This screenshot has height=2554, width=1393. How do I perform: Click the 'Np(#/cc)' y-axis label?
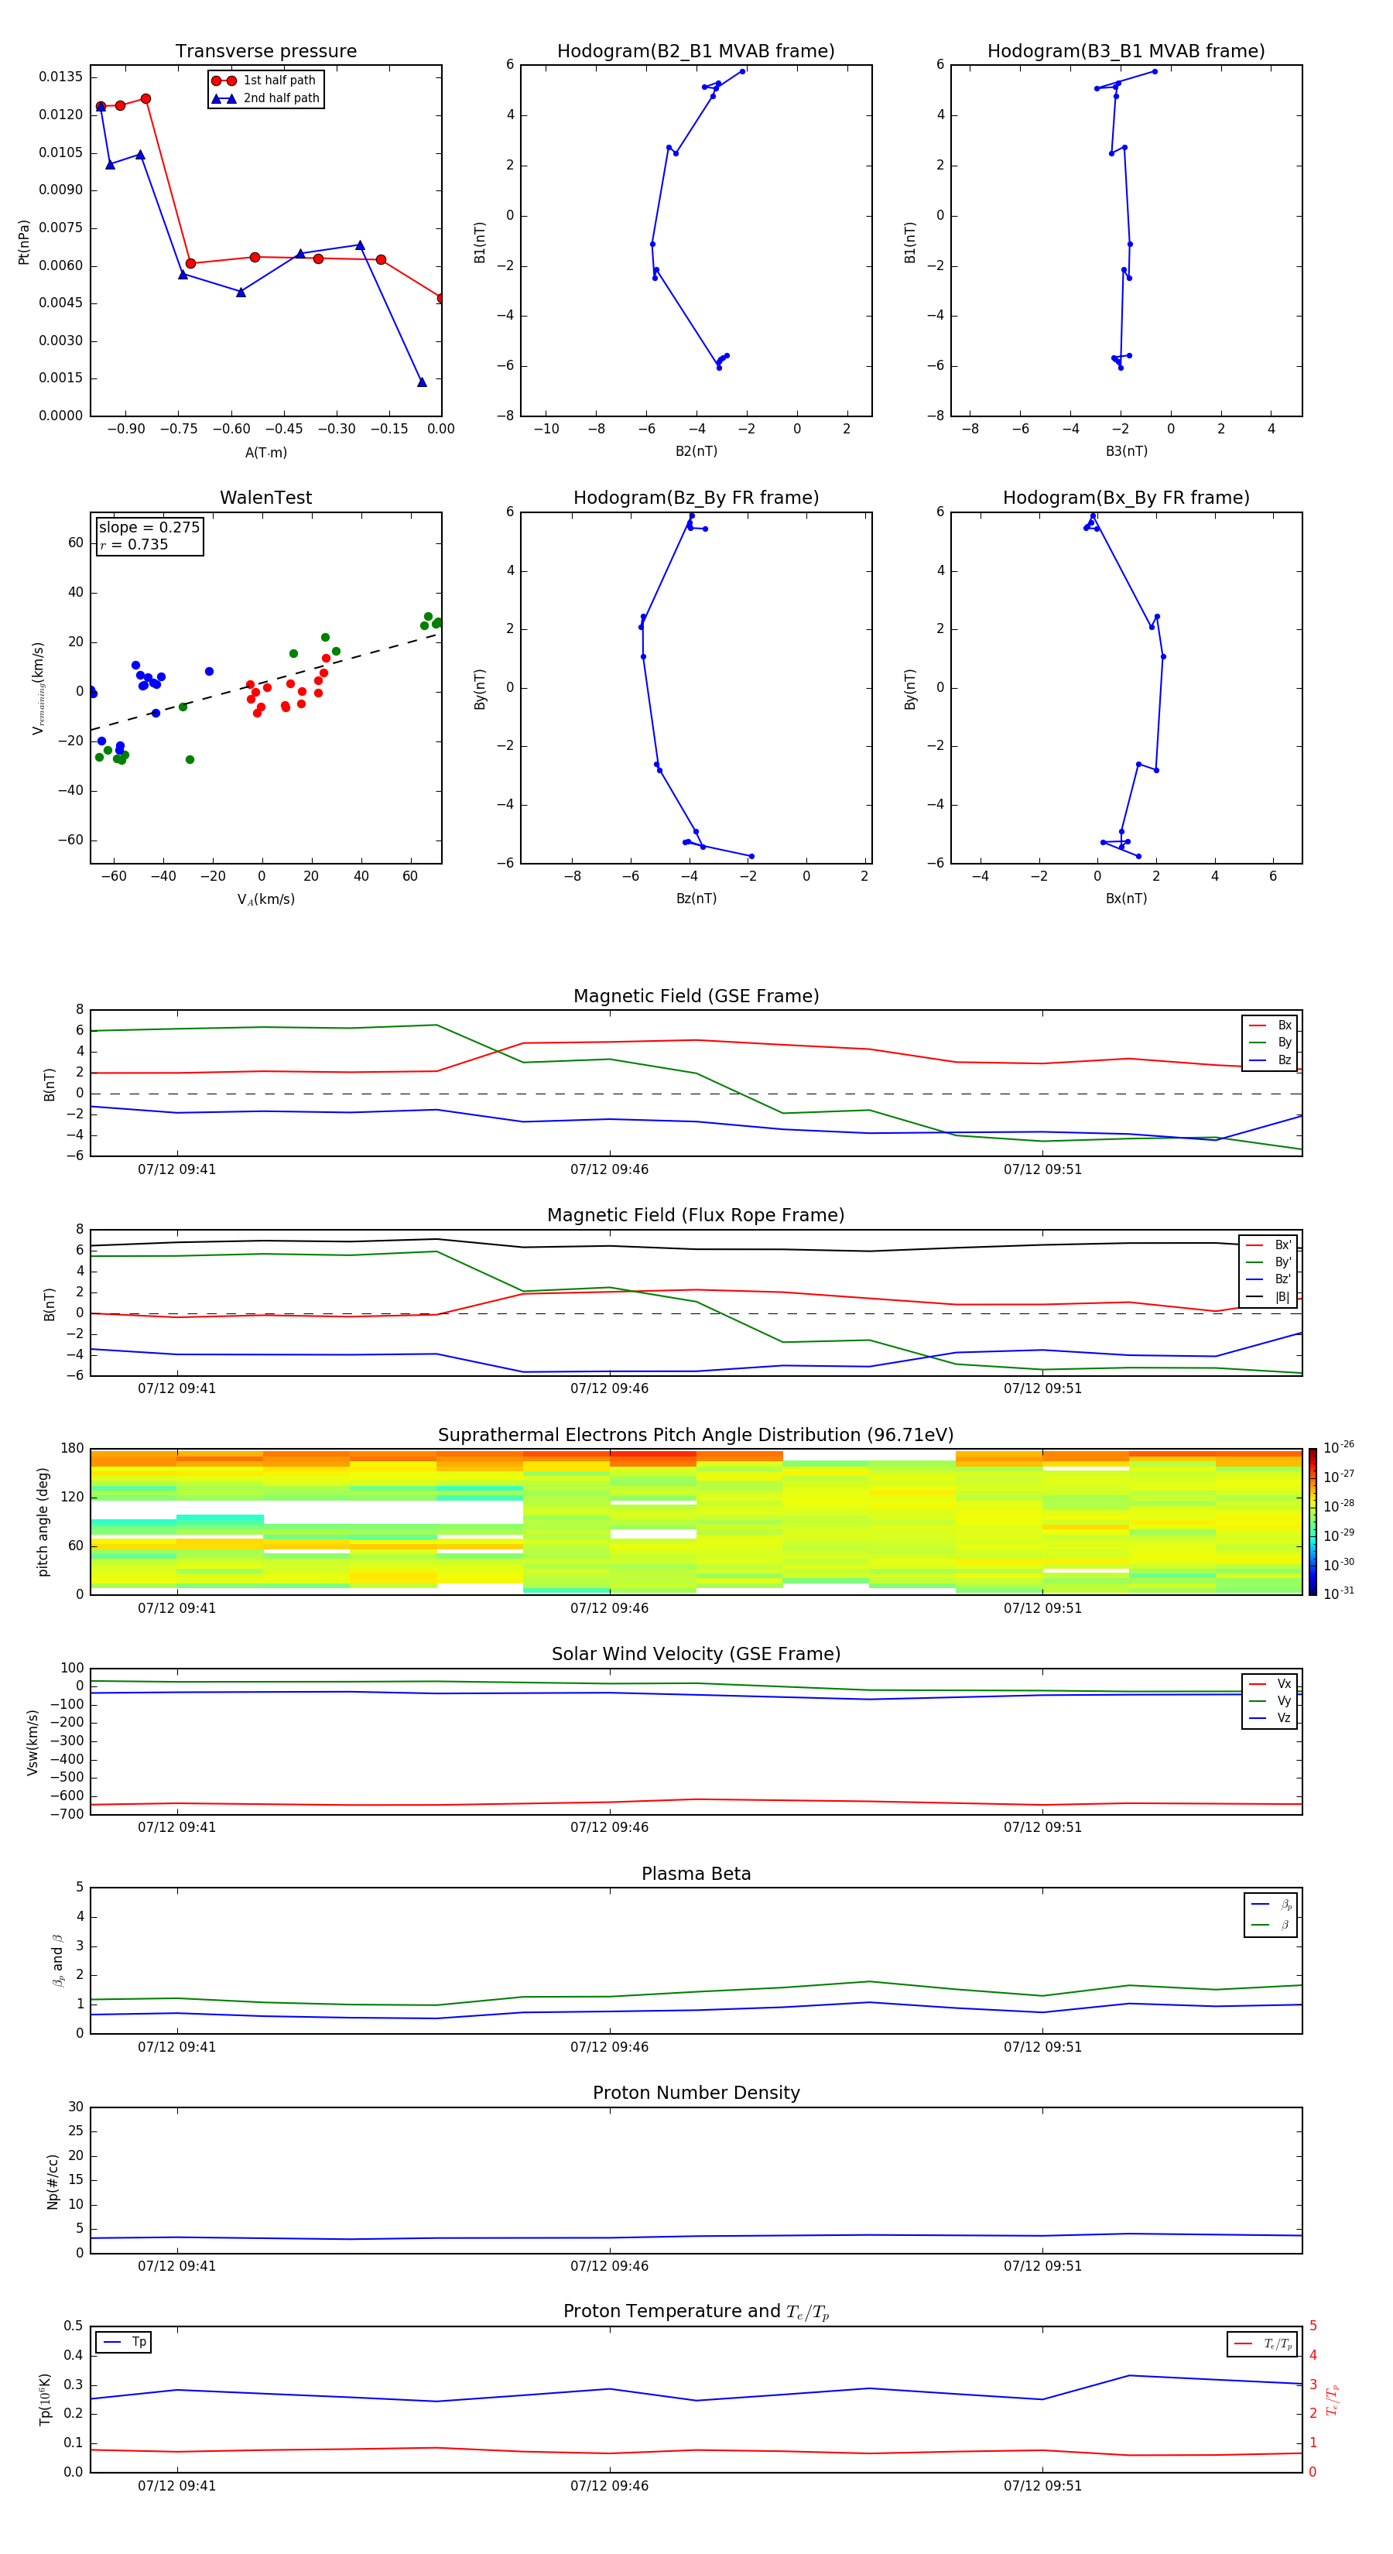pos(53,2181)
